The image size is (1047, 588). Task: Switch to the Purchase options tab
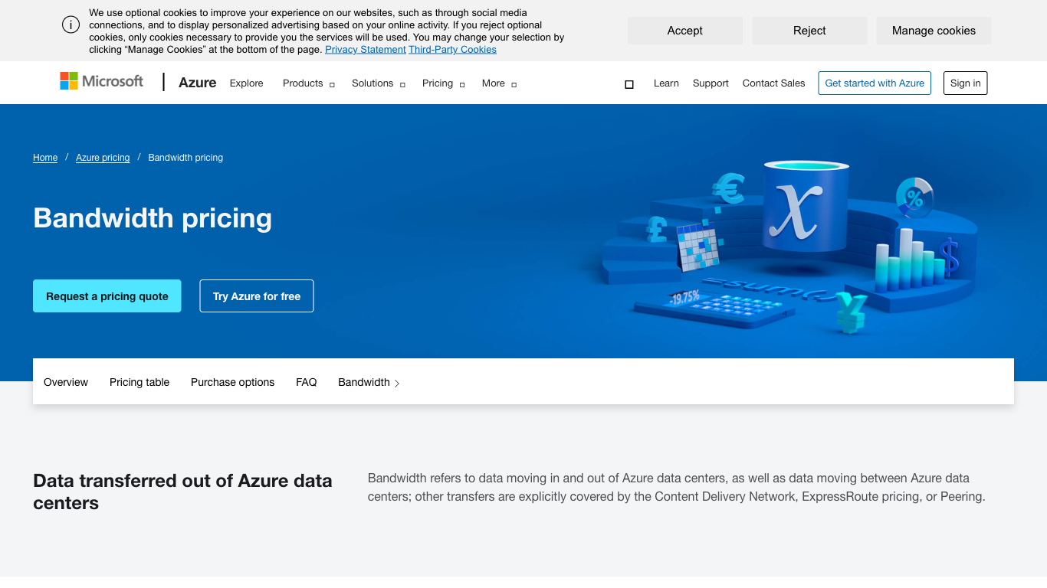(232, 382)
